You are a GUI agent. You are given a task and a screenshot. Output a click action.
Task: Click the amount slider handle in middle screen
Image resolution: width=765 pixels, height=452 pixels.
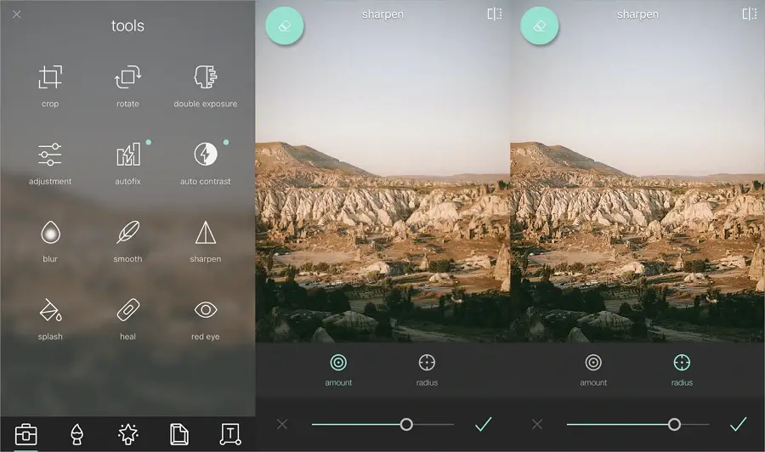pos(406,424)
